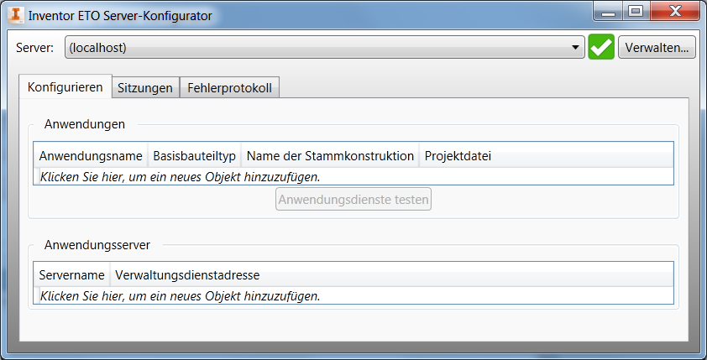
Task: Click the Name der Stammkonstruktion column header
Action: (x=330, y=156)
